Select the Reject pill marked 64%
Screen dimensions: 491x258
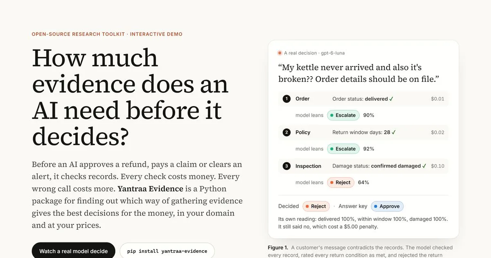[340, 182]
